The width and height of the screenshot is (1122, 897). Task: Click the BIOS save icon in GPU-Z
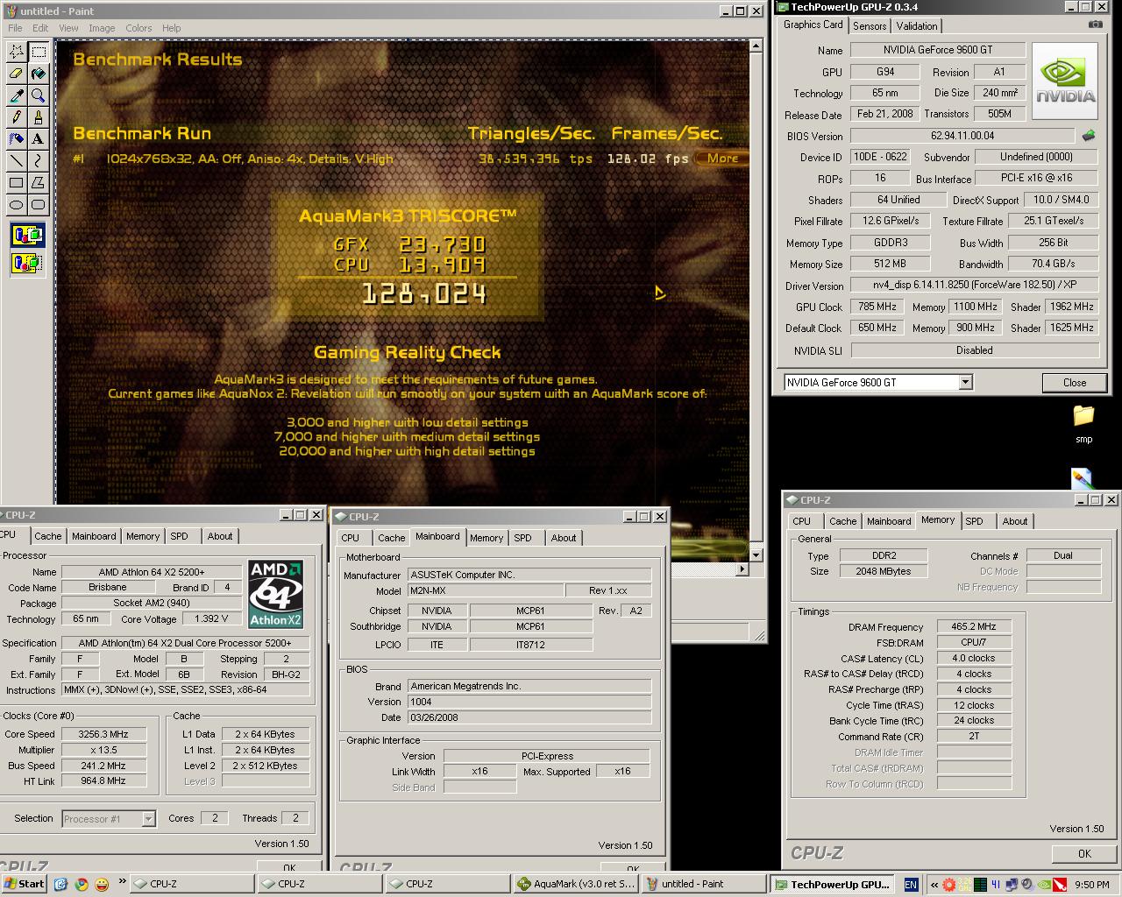1089,136
